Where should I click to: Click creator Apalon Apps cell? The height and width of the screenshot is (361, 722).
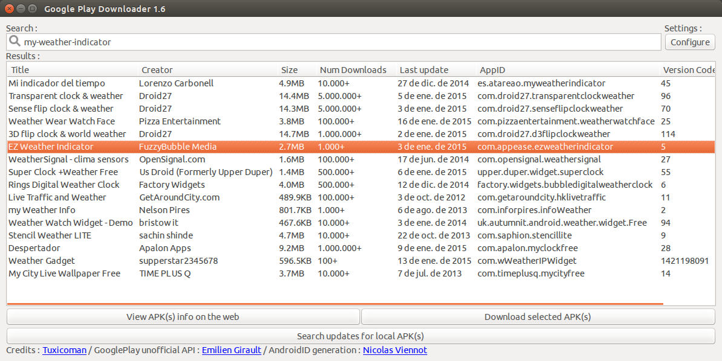click(165, 249)
